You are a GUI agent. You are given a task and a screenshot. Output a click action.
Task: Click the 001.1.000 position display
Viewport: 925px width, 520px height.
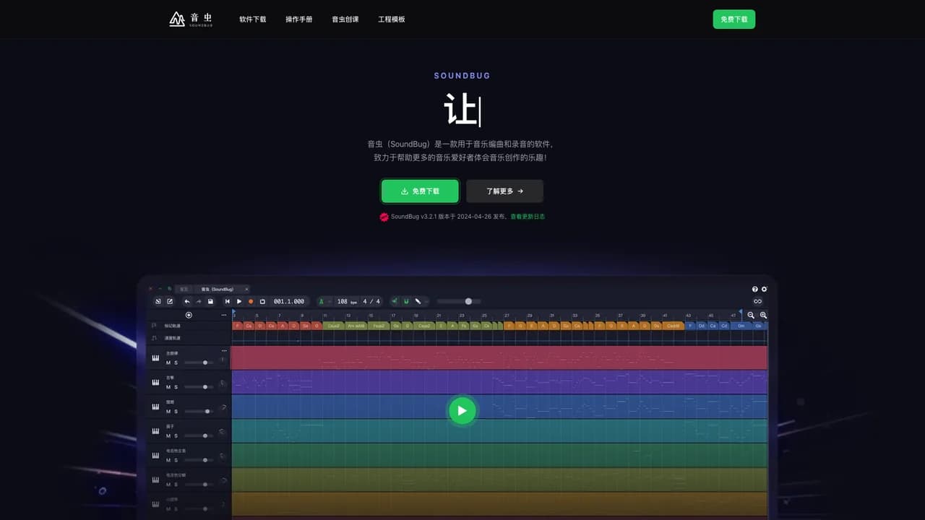pos(289,301)
